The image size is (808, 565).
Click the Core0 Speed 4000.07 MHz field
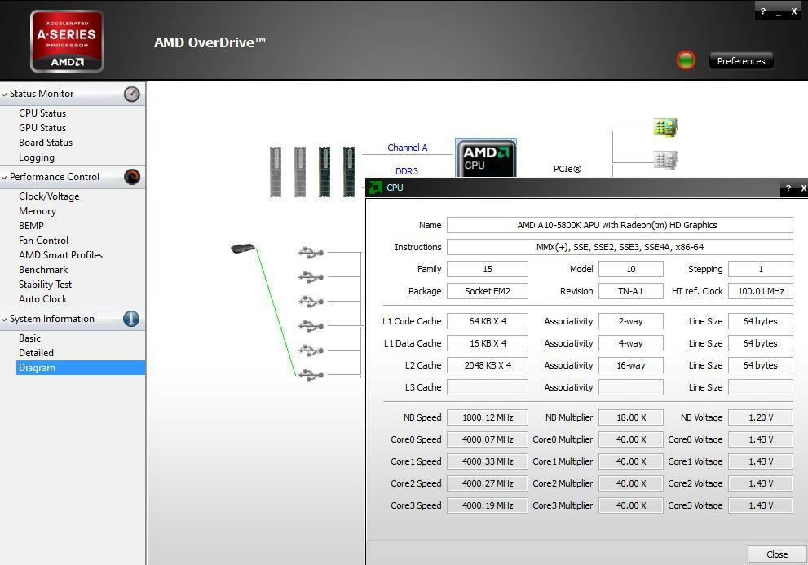click(x=488, y=439)
